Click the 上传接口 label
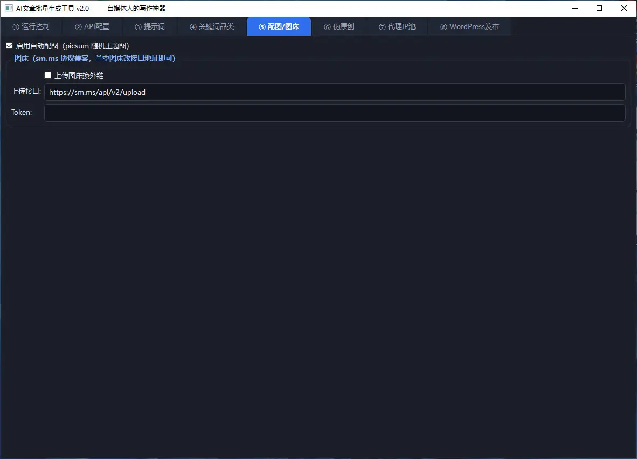Screen dimensions: 637x459 click(26, 92)
